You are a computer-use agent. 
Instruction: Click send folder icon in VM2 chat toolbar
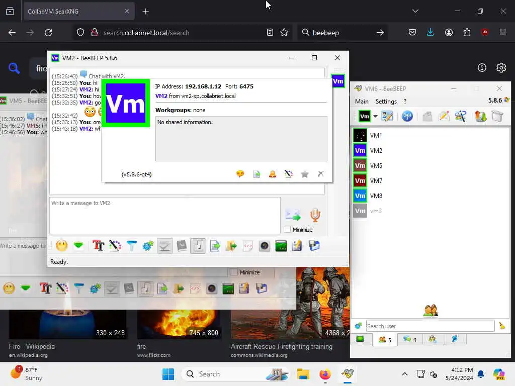pyautogui.click(x=231, y=246)
